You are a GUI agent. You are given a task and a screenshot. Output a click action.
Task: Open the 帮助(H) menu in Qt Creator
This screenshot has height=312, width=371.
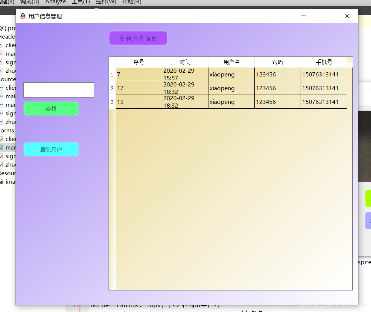pos(132,2)
